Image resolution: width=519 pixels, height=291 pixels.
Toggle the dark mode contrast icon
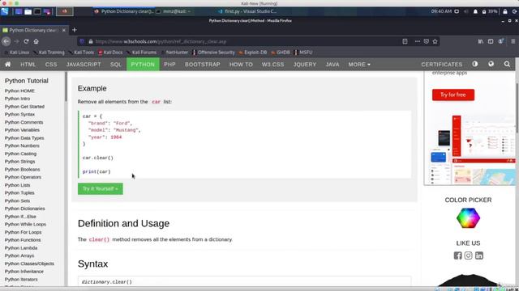[x=475, y=64]
